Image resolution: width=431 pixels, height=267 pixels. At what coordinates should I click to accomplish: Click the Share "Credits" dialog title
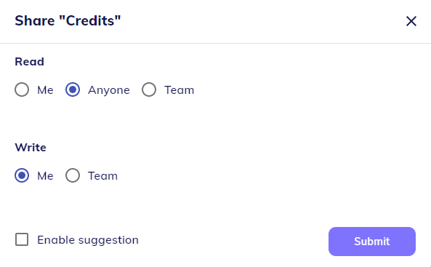click(68, 20)
